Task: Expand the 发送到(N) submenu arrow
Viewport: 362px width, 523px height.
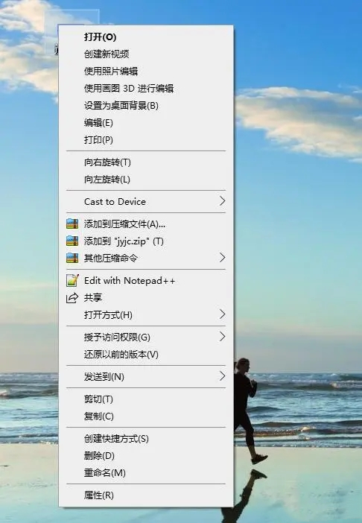Action: pos(222,376)
